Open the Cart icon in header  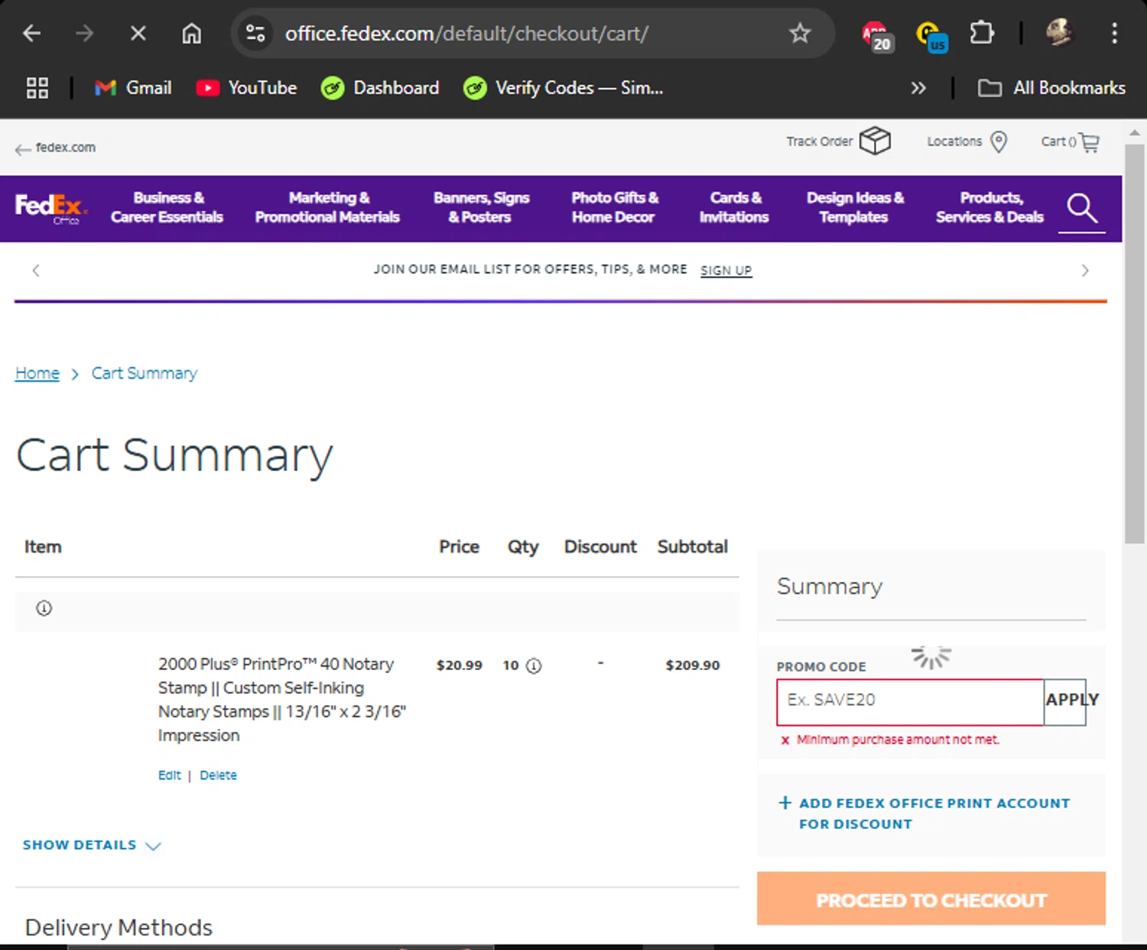tap(1089, 142)
